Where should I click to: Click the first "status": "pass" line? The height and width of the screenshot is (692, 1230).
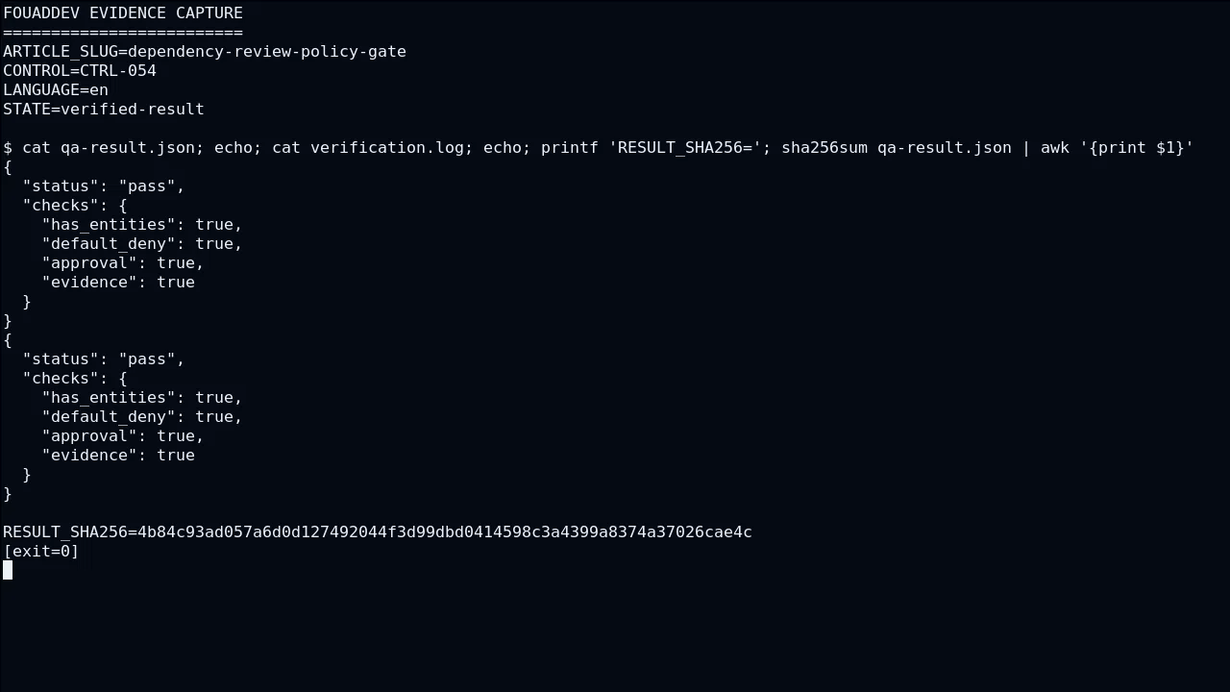click(x=104, y=185)
